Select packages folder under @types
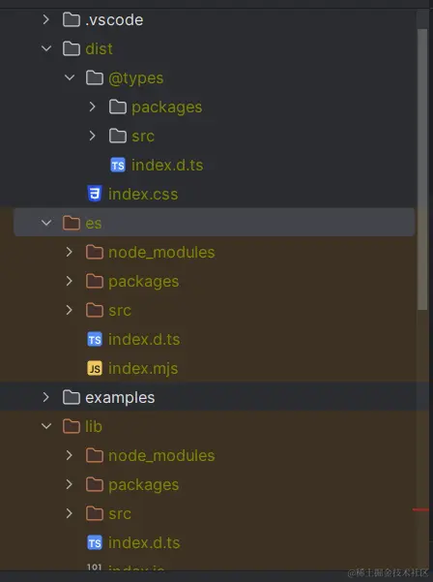 [x=166, y=107]
